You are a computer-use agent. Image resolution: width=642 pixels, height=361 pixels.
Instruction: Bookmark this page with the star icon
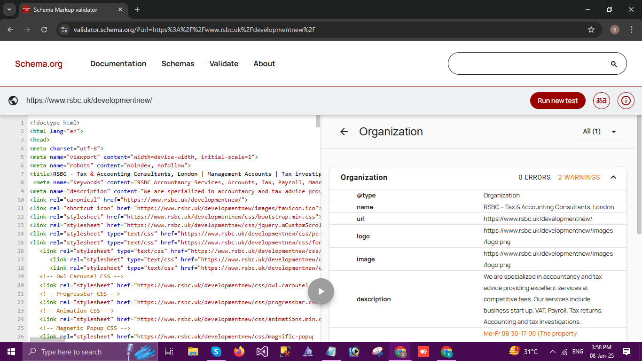point(591,30)
